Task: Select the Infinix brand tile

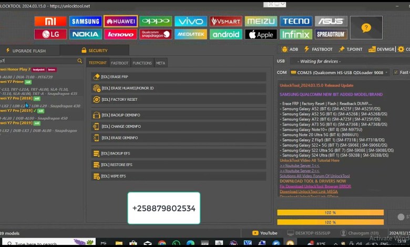Action: pyautogui.click(x=295, y=34)
